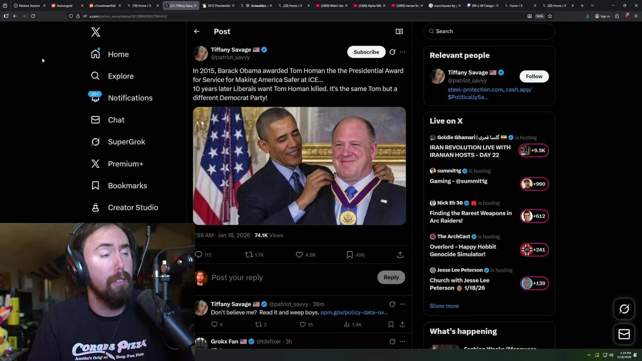The width and height of the screenshot is (642, 361).
Task: Open Reader view icon in Post header
Action: pos(399,31)
